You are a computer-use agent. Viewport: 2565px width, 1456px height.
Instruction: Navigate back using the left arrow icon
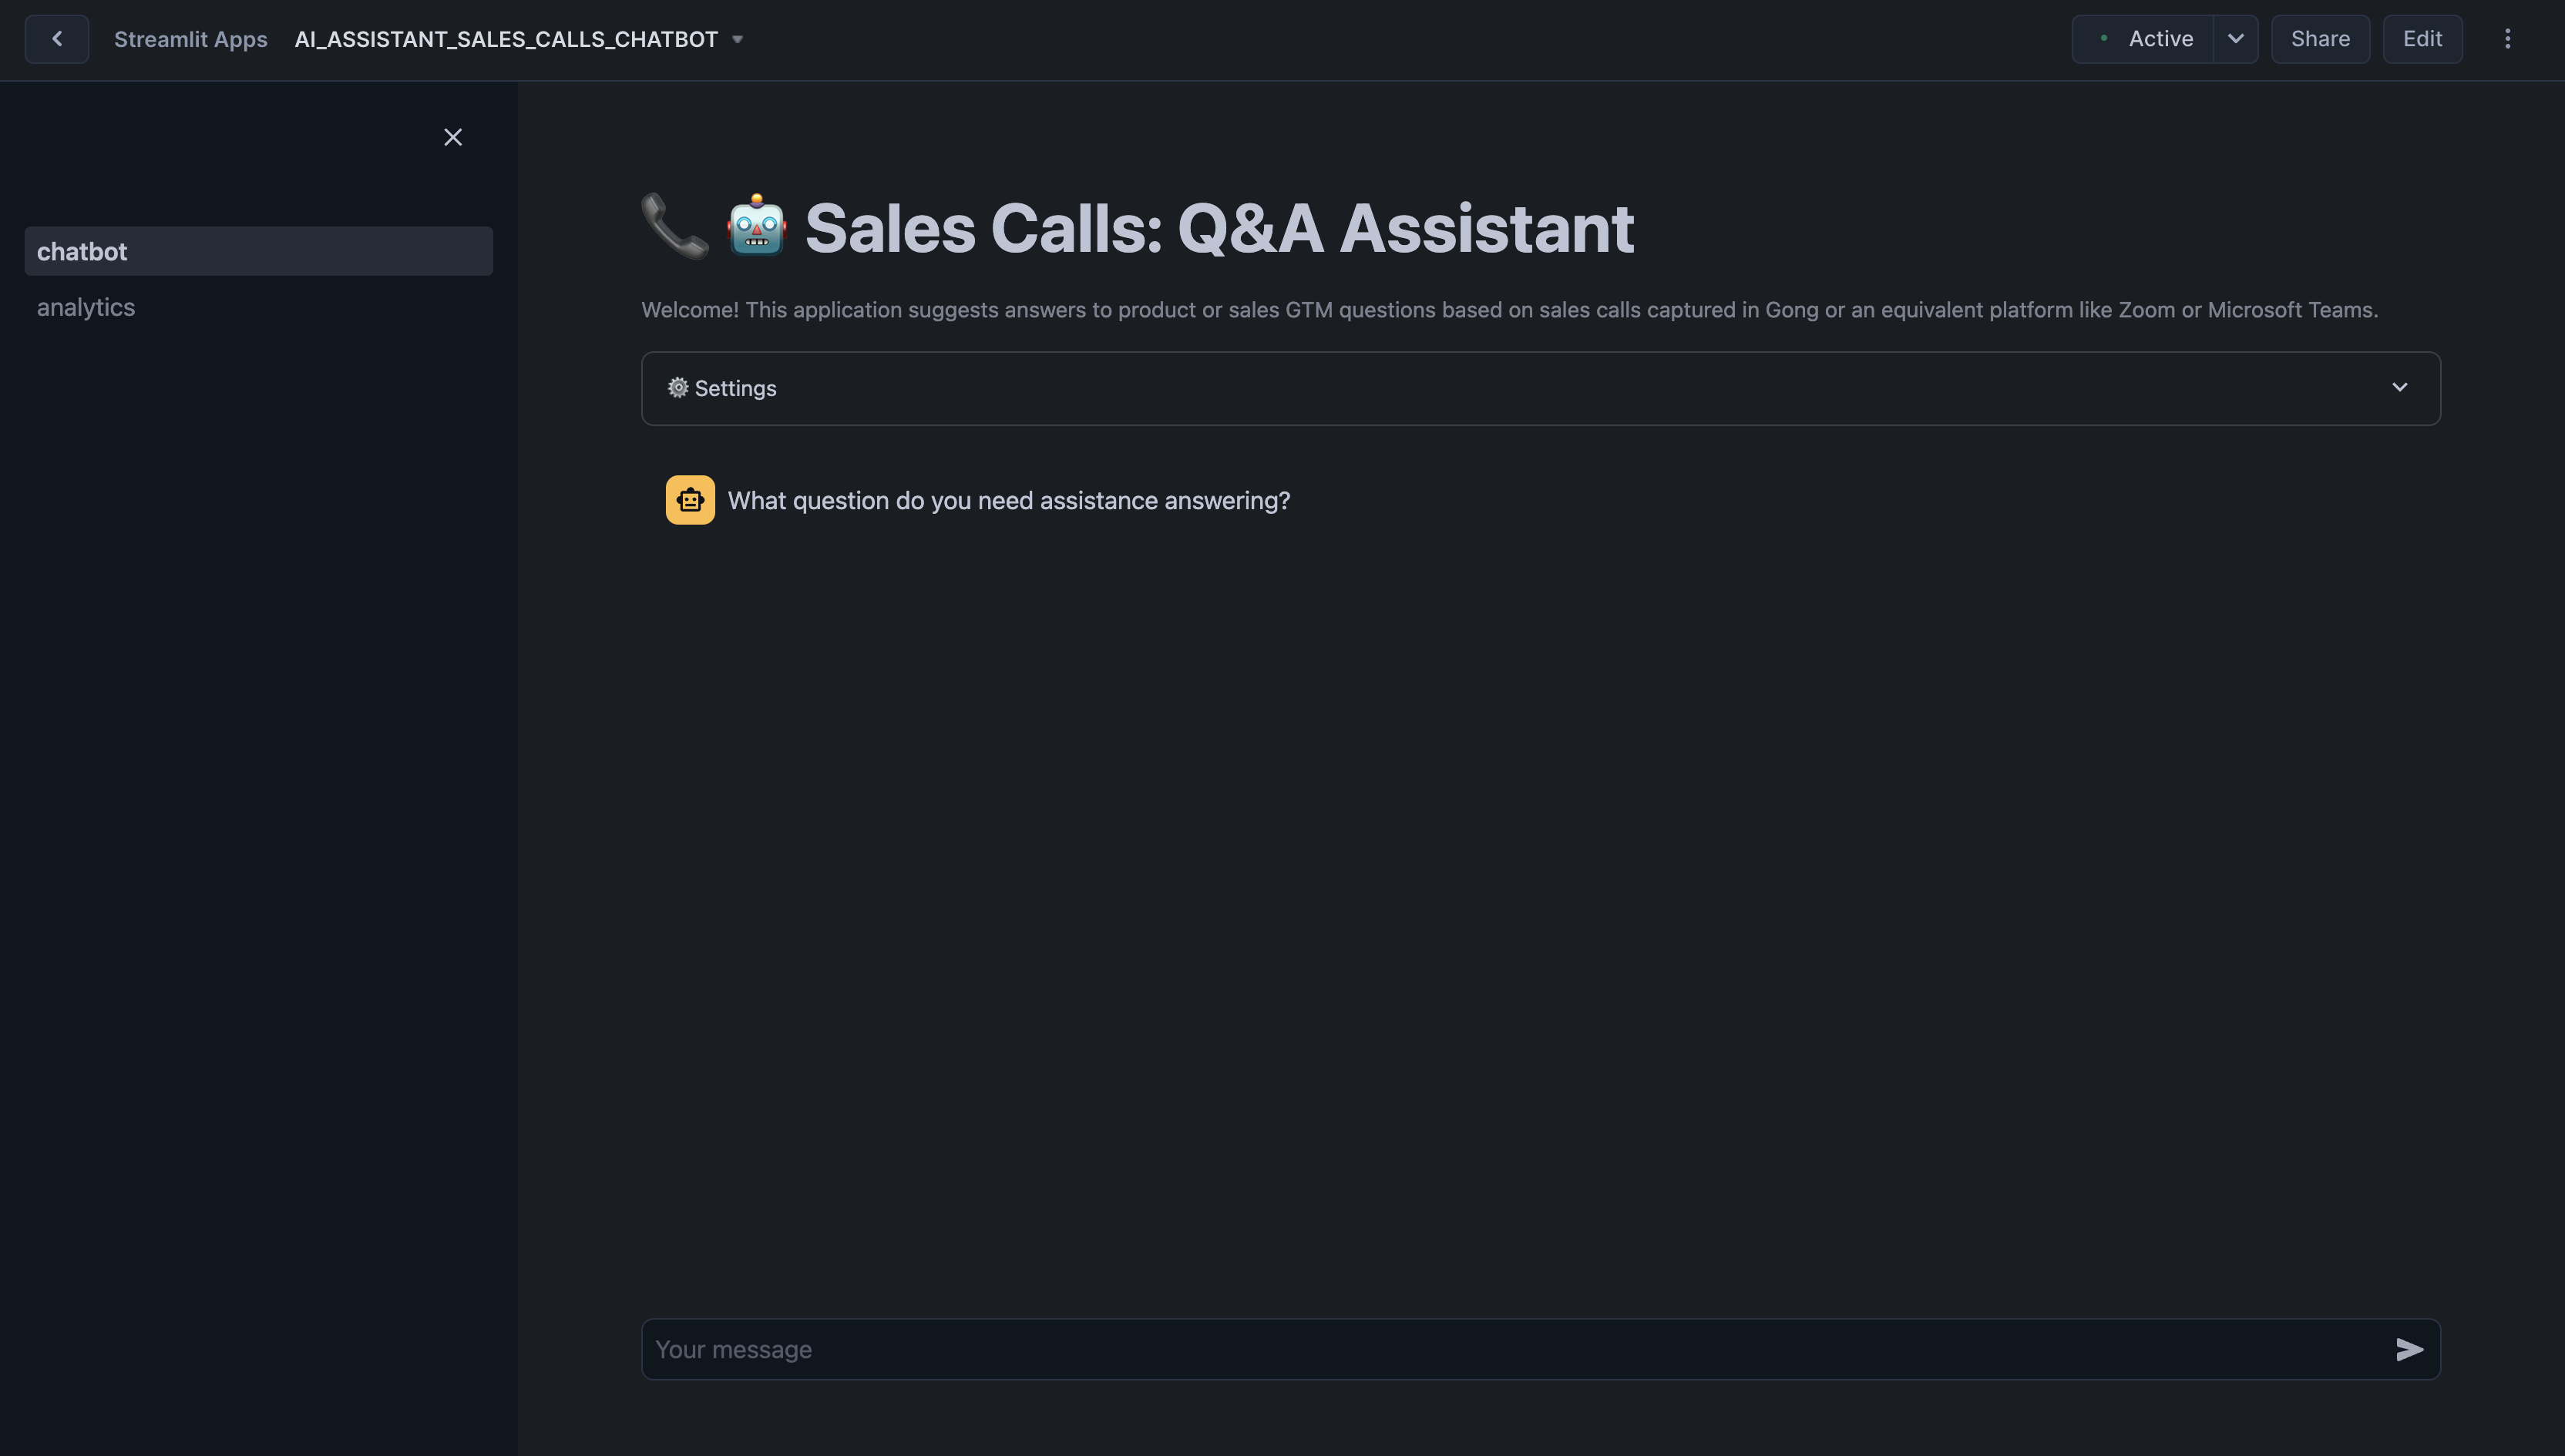[56, 39]
